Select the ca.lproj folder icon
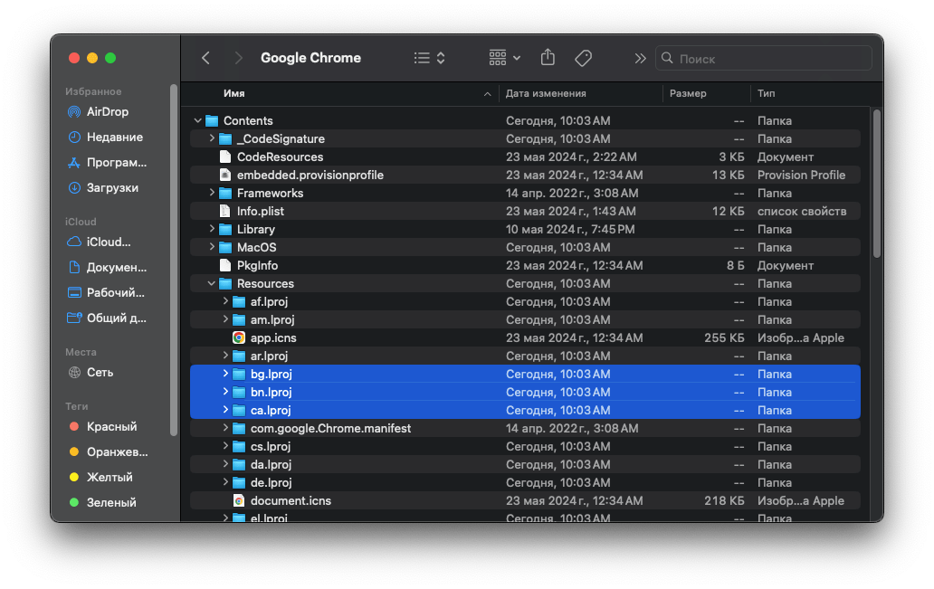Viewport: 934px width, 589px height. coord(239,411)
